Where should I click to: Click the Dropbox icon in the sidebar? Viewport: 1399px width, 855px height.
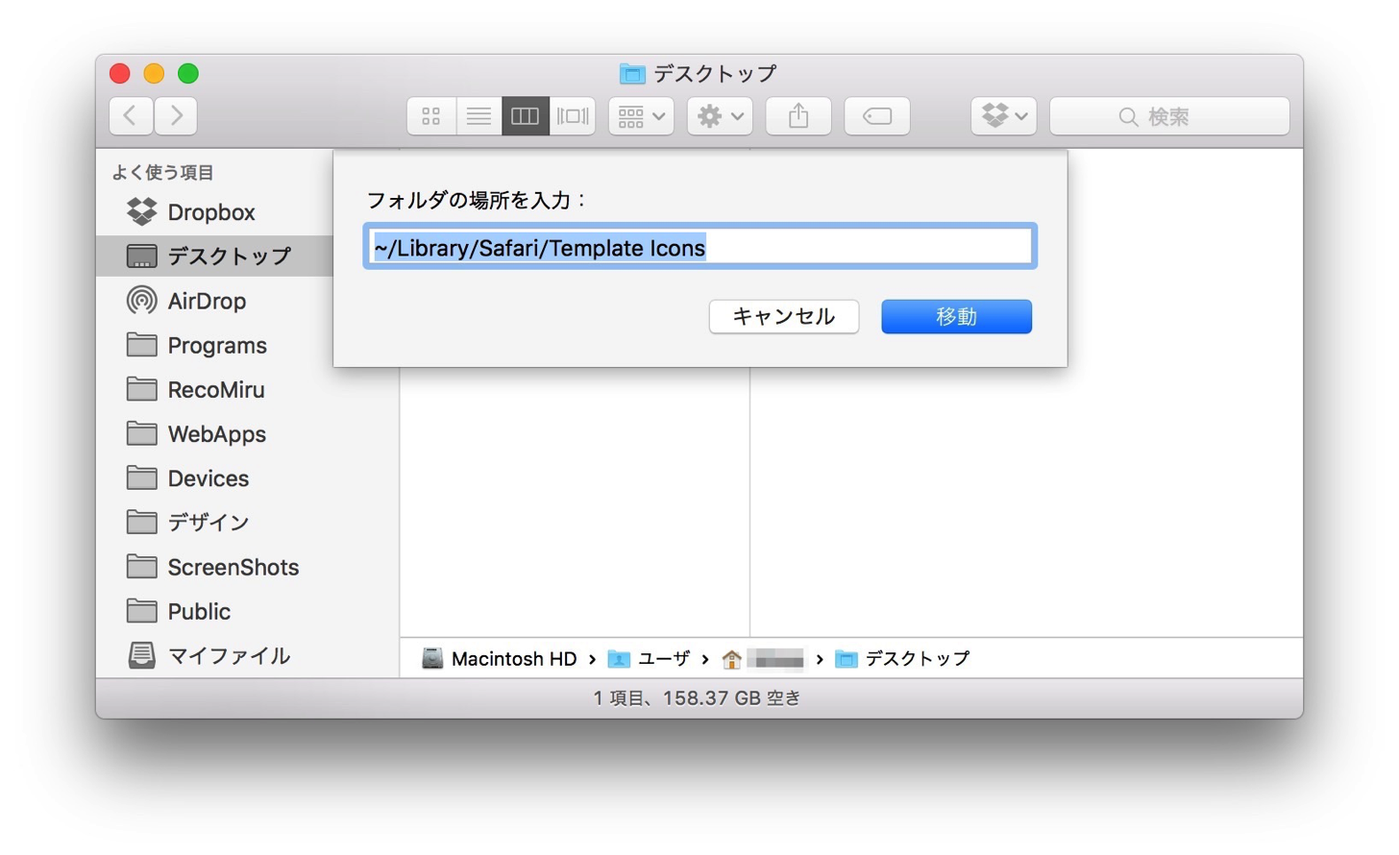(x=141, y=211)
